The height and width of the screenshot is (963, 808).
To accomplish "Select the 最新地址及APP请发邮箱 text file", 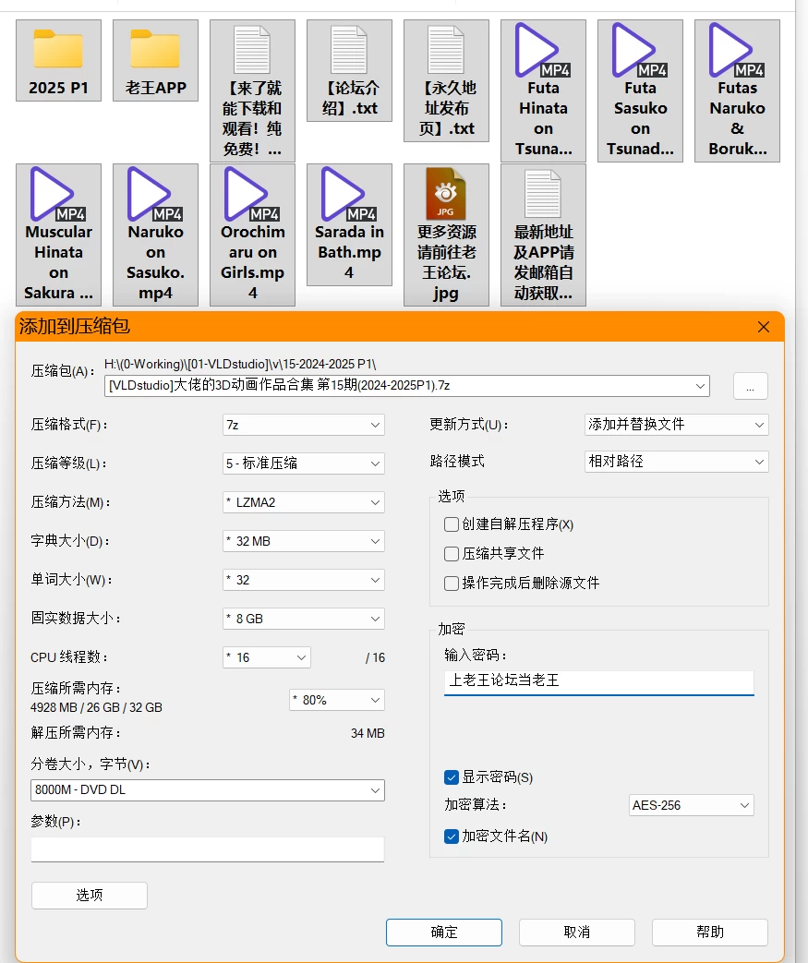I will pyautogui.click(x=543, y=235).
